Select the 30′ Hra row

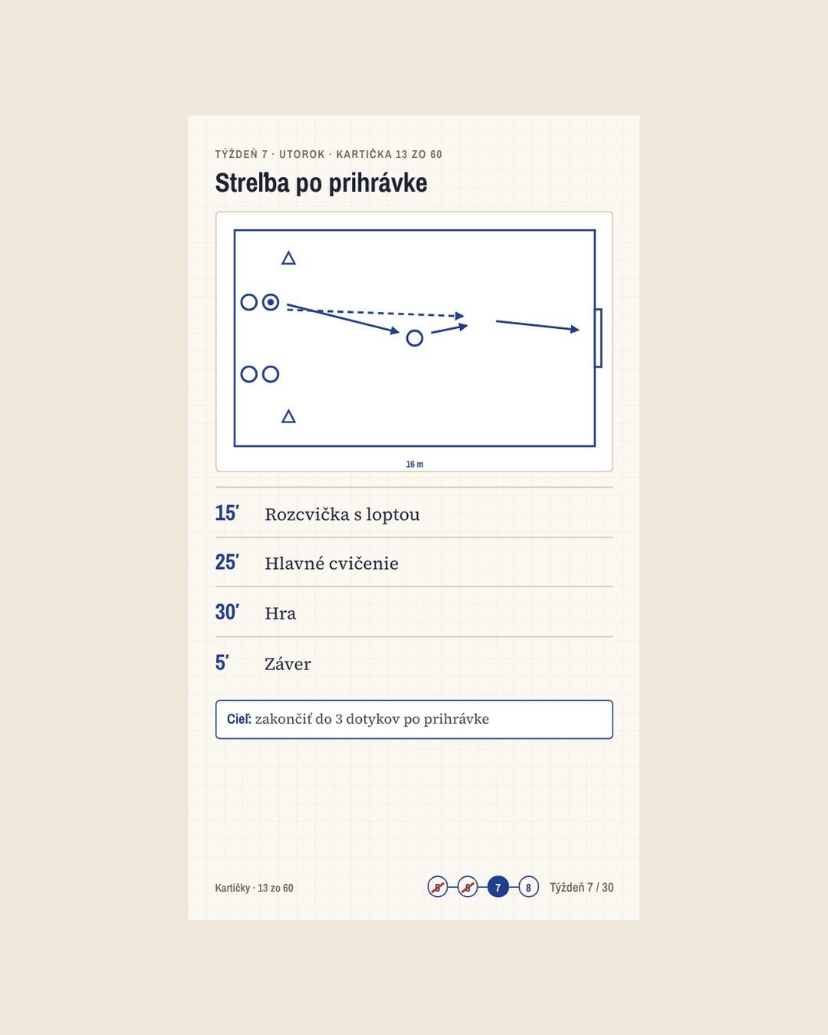(x=414, y=613)
